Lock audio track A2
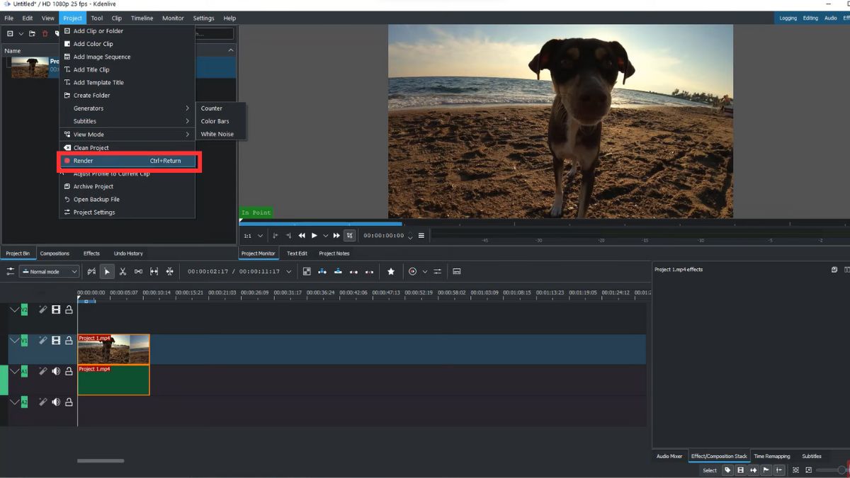Screen dimensions: 850x478 (69, 402)
